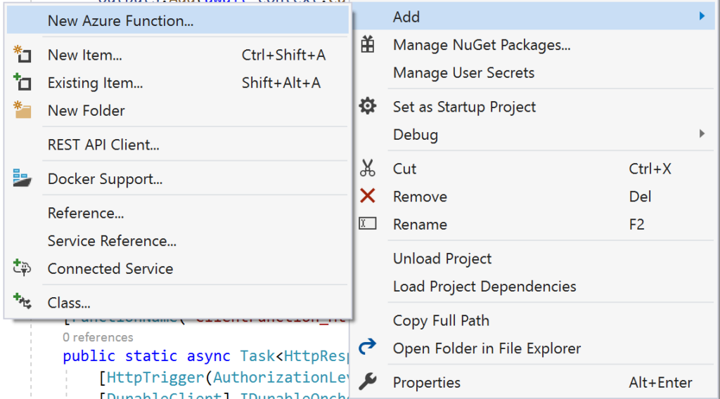Click the red Remove X icon
720x399 pixels.
pyautogui.click(x=367, y=196)
